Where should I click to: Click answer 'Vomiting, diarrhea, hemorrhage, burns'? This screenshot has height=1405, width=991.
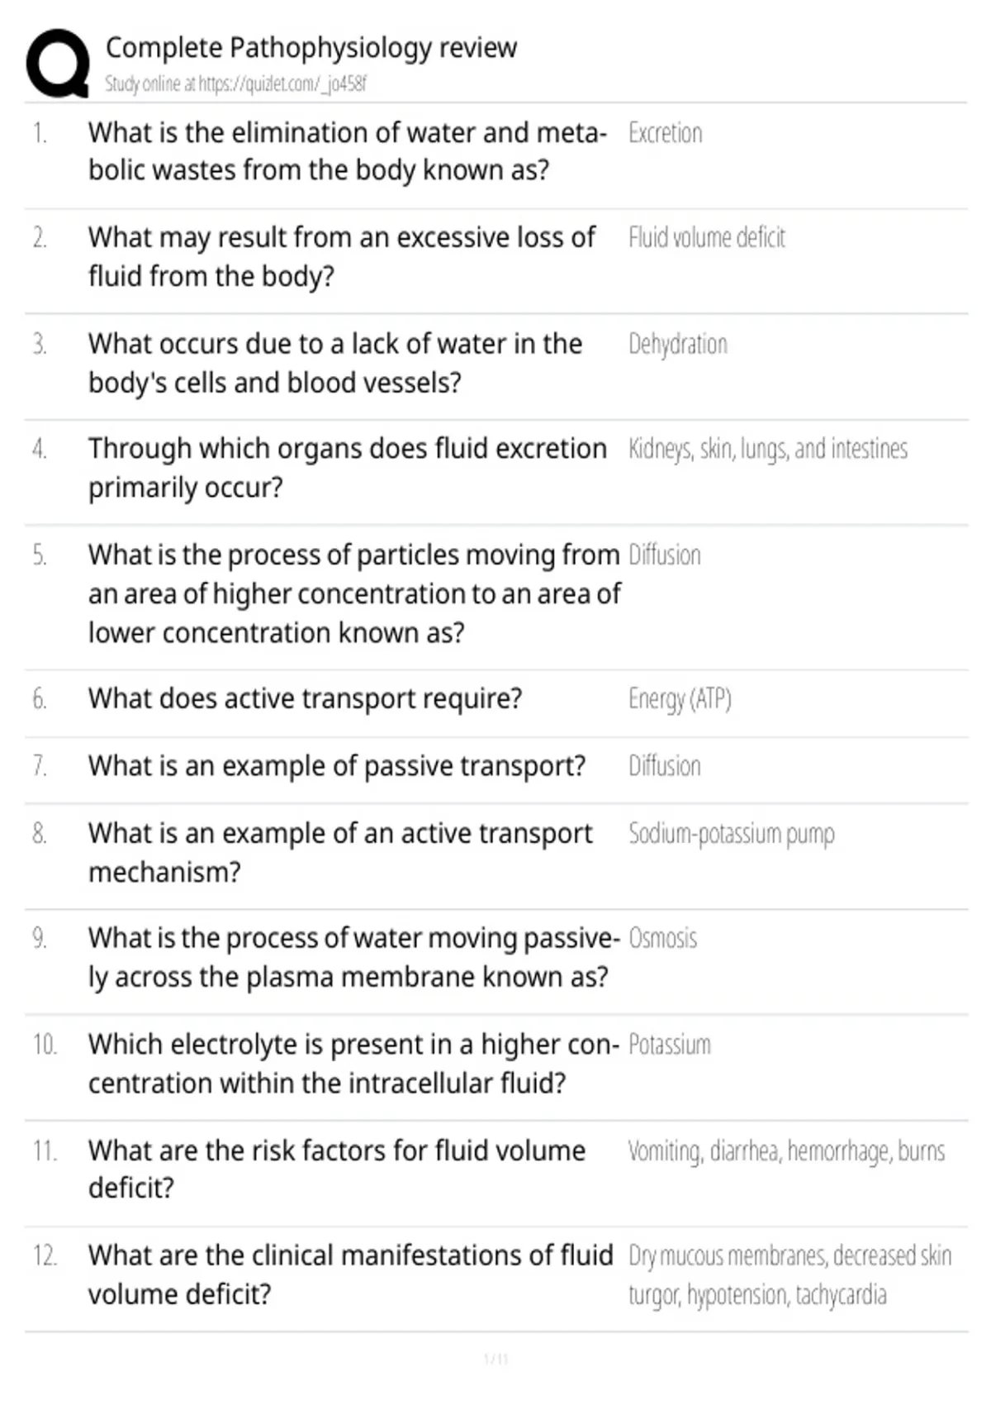tap(786, 1151)
